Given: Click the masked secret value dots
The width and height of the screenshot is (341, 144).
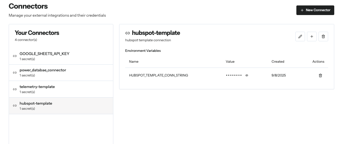Looking at the screenshot, I should pyautogui.click(x=234, y=75).
